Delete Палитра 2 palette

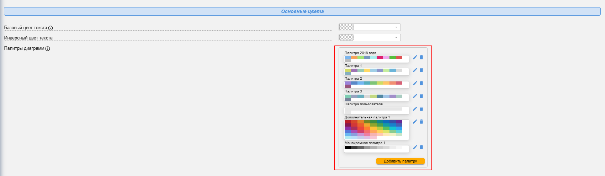point(421,83)
